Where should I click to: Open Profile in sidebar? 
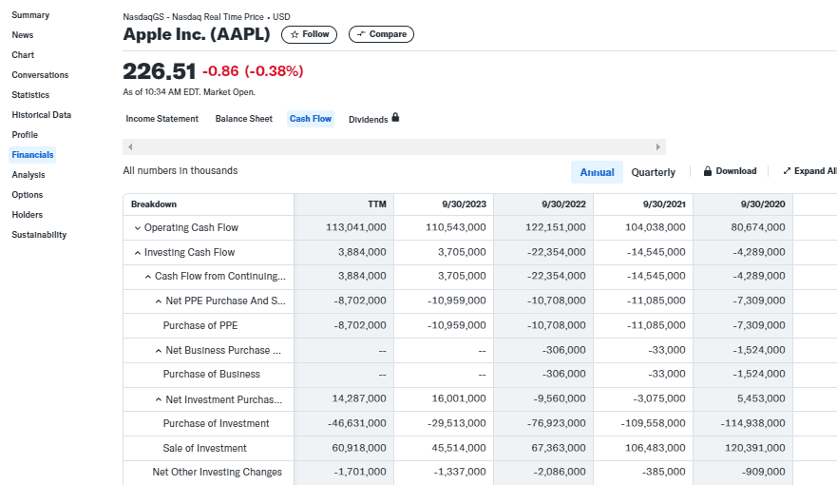25,135
